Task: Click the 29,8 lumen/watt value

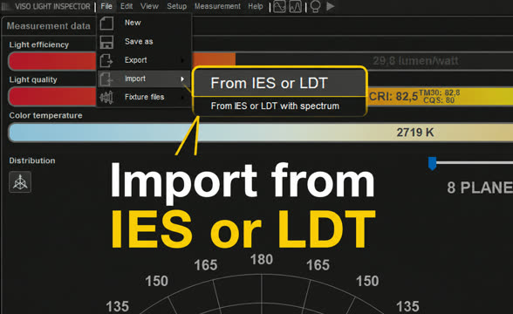Action: [x=415, y=61]
